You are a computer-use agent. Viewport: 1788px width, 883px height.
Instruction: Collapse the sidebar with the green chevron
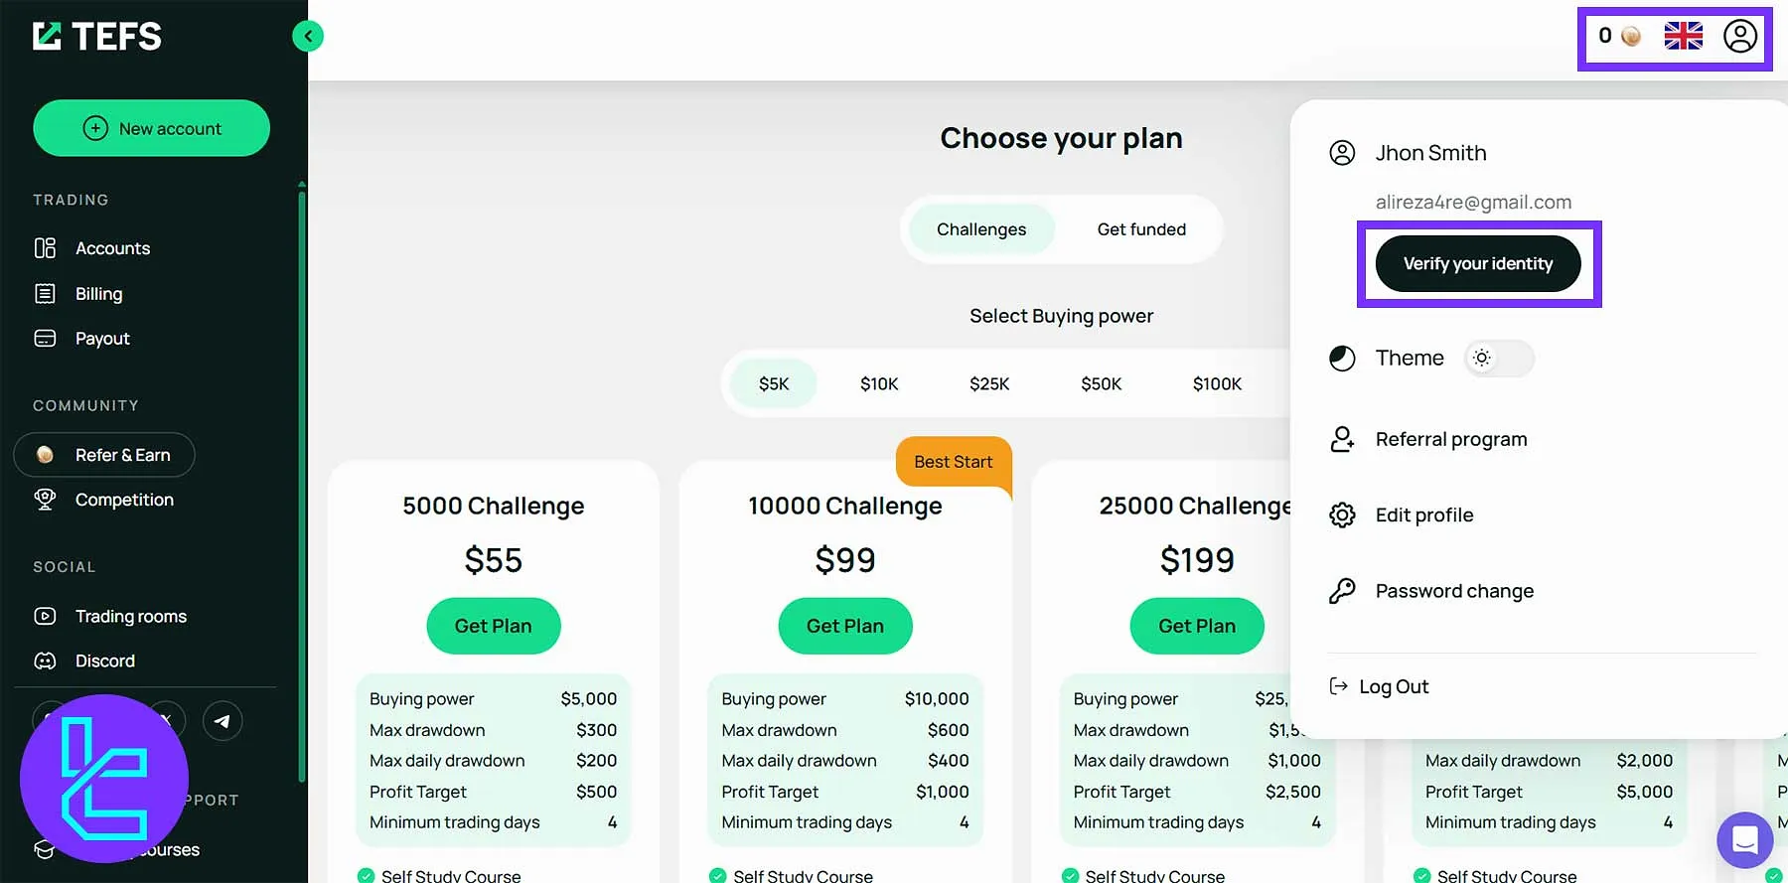pyautogui.click(x=308, y=37)
